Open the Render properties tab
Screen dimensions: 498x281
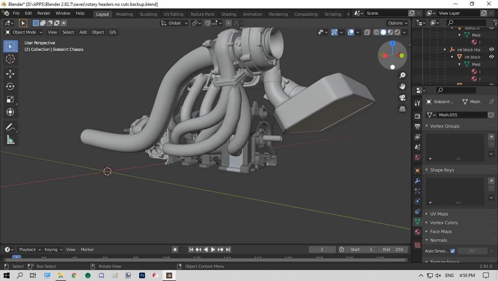(x=417, y=116)
